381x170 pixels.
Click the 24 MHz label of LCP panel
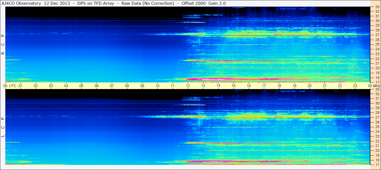tap(377, 132)
